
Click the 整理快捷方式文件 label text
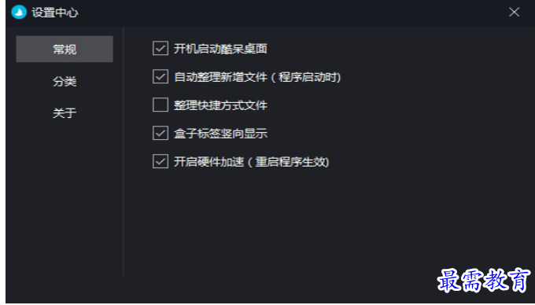pos(220,105)
